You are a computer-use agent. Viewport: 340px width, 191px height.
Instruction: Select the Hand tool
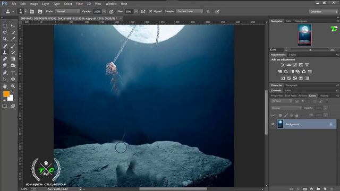pos(5,86)
